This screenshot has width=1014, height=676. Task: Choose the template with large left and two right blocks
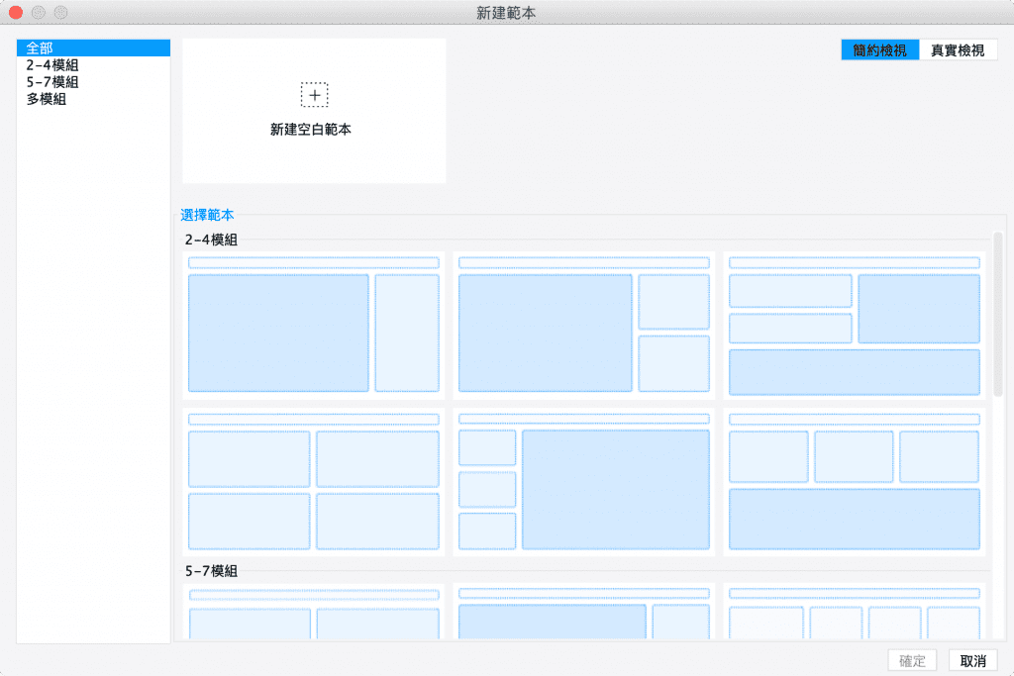pyautogui.click(x=584, y=325)
